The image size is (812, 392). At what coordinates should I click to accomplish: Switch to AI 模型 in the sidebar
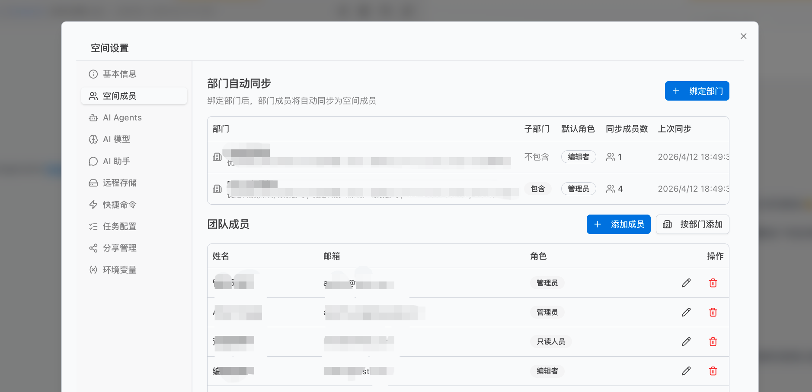click(x=116, y=139)
